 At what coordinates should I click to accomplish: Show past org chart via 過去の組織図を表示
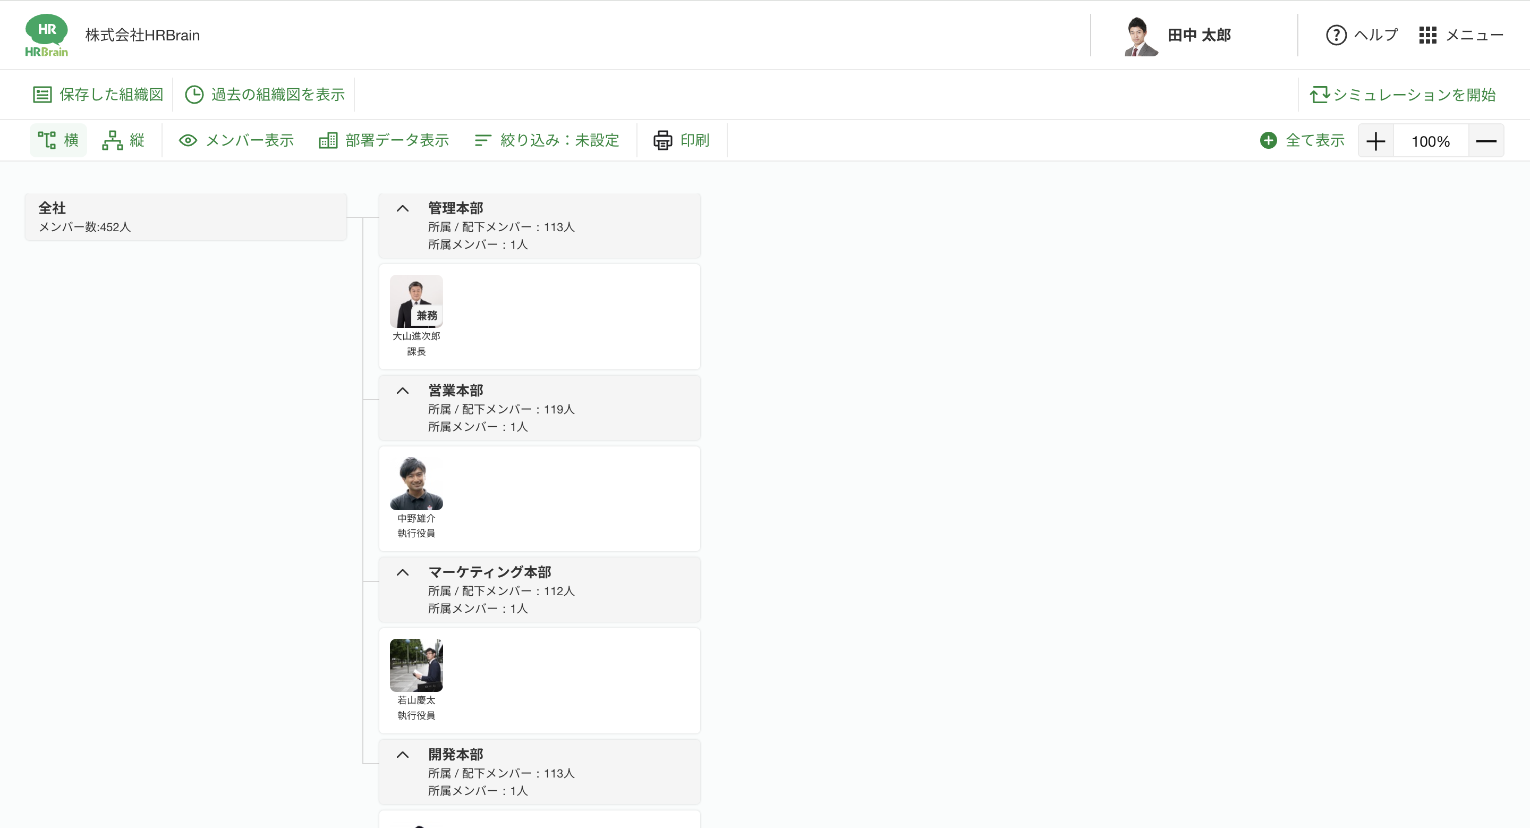(265, 95)
